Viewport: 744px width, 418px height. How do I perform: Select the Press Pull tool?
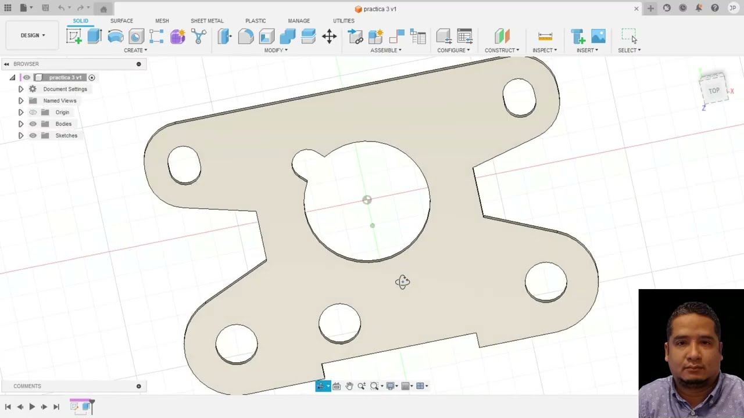coord(224,37)
